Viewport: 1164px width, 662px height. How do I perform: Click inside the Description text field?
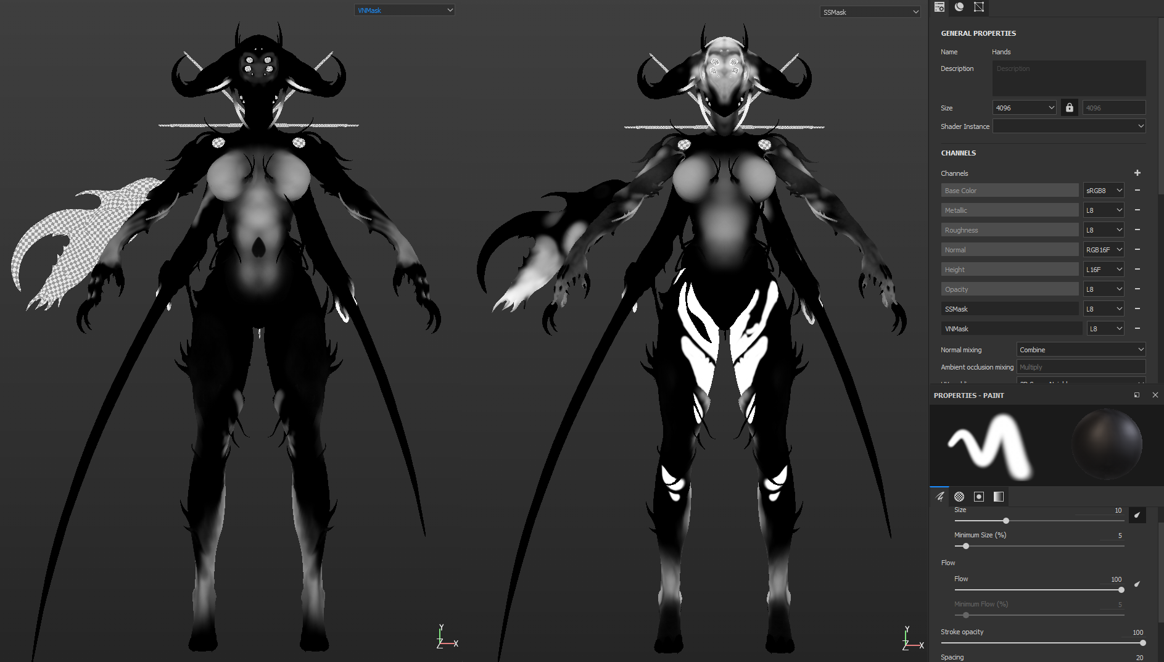tap(1068, 78)
